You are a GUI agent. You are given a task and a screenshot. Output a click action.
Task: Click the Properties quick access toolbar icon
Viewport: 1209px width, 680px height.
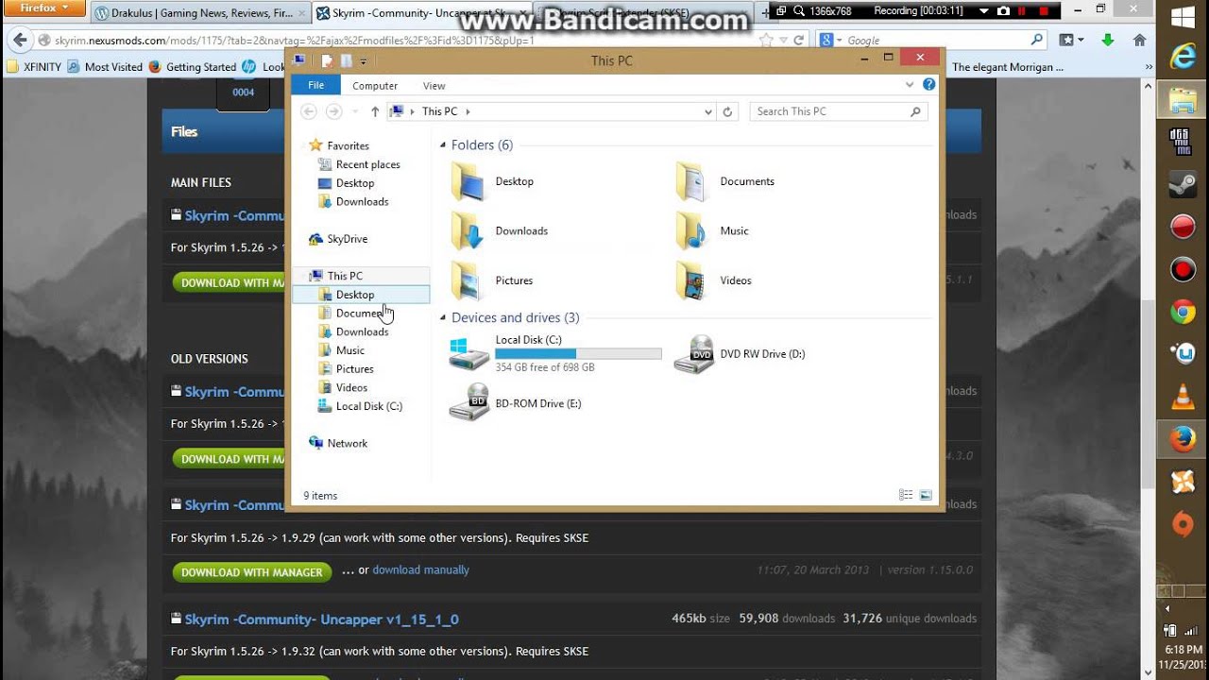(327, 60)
